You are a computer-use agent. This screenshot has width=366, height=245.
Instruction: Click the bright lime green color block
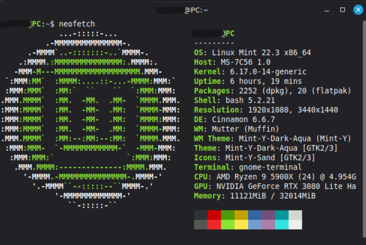tap(228, 225)
